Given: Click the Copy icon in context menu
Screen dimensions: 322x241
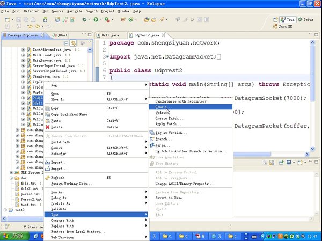Looking at the screenshot, I should (48, 108).
